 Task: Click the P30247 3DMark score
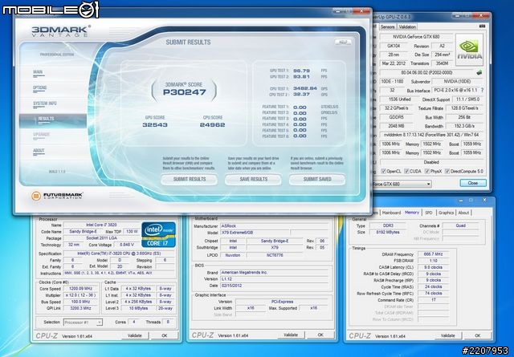[x=184, y=92]
